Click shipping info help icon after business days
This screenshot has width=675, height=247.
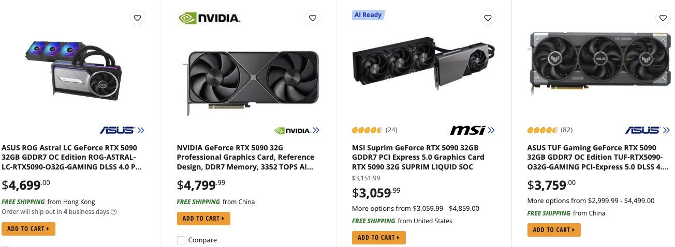[x=114, y=212]
